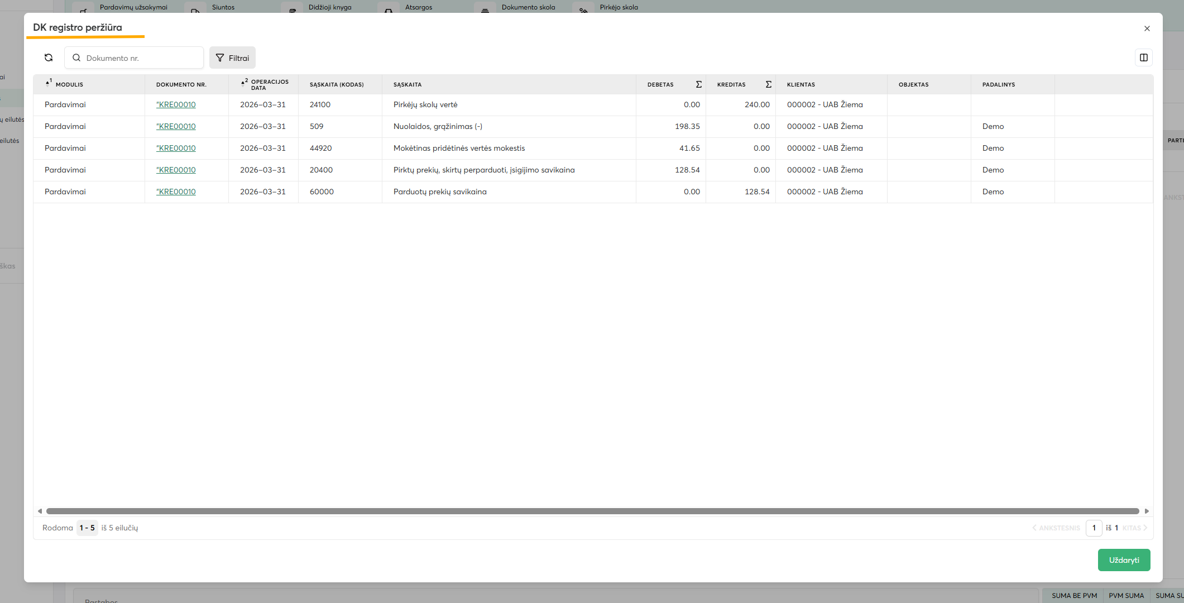Open the rows range 1 - 5 selector
Image resolution: width=1184 pixels, height=603 pixels.
87,528
